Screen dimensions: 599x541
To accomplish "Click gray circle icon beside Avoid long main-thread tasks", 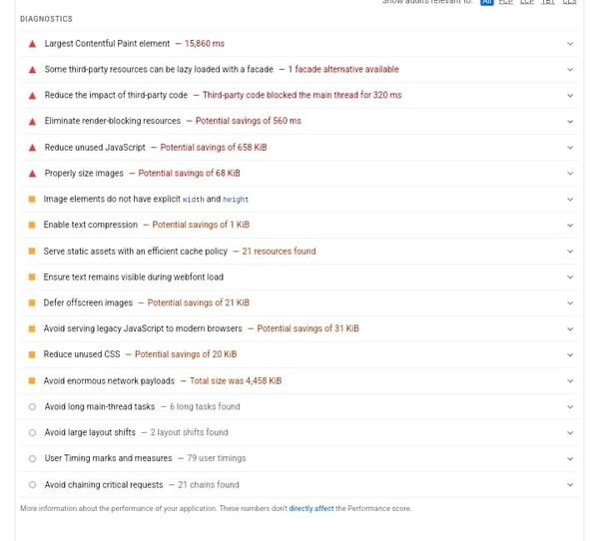I will tap(32, 407).
